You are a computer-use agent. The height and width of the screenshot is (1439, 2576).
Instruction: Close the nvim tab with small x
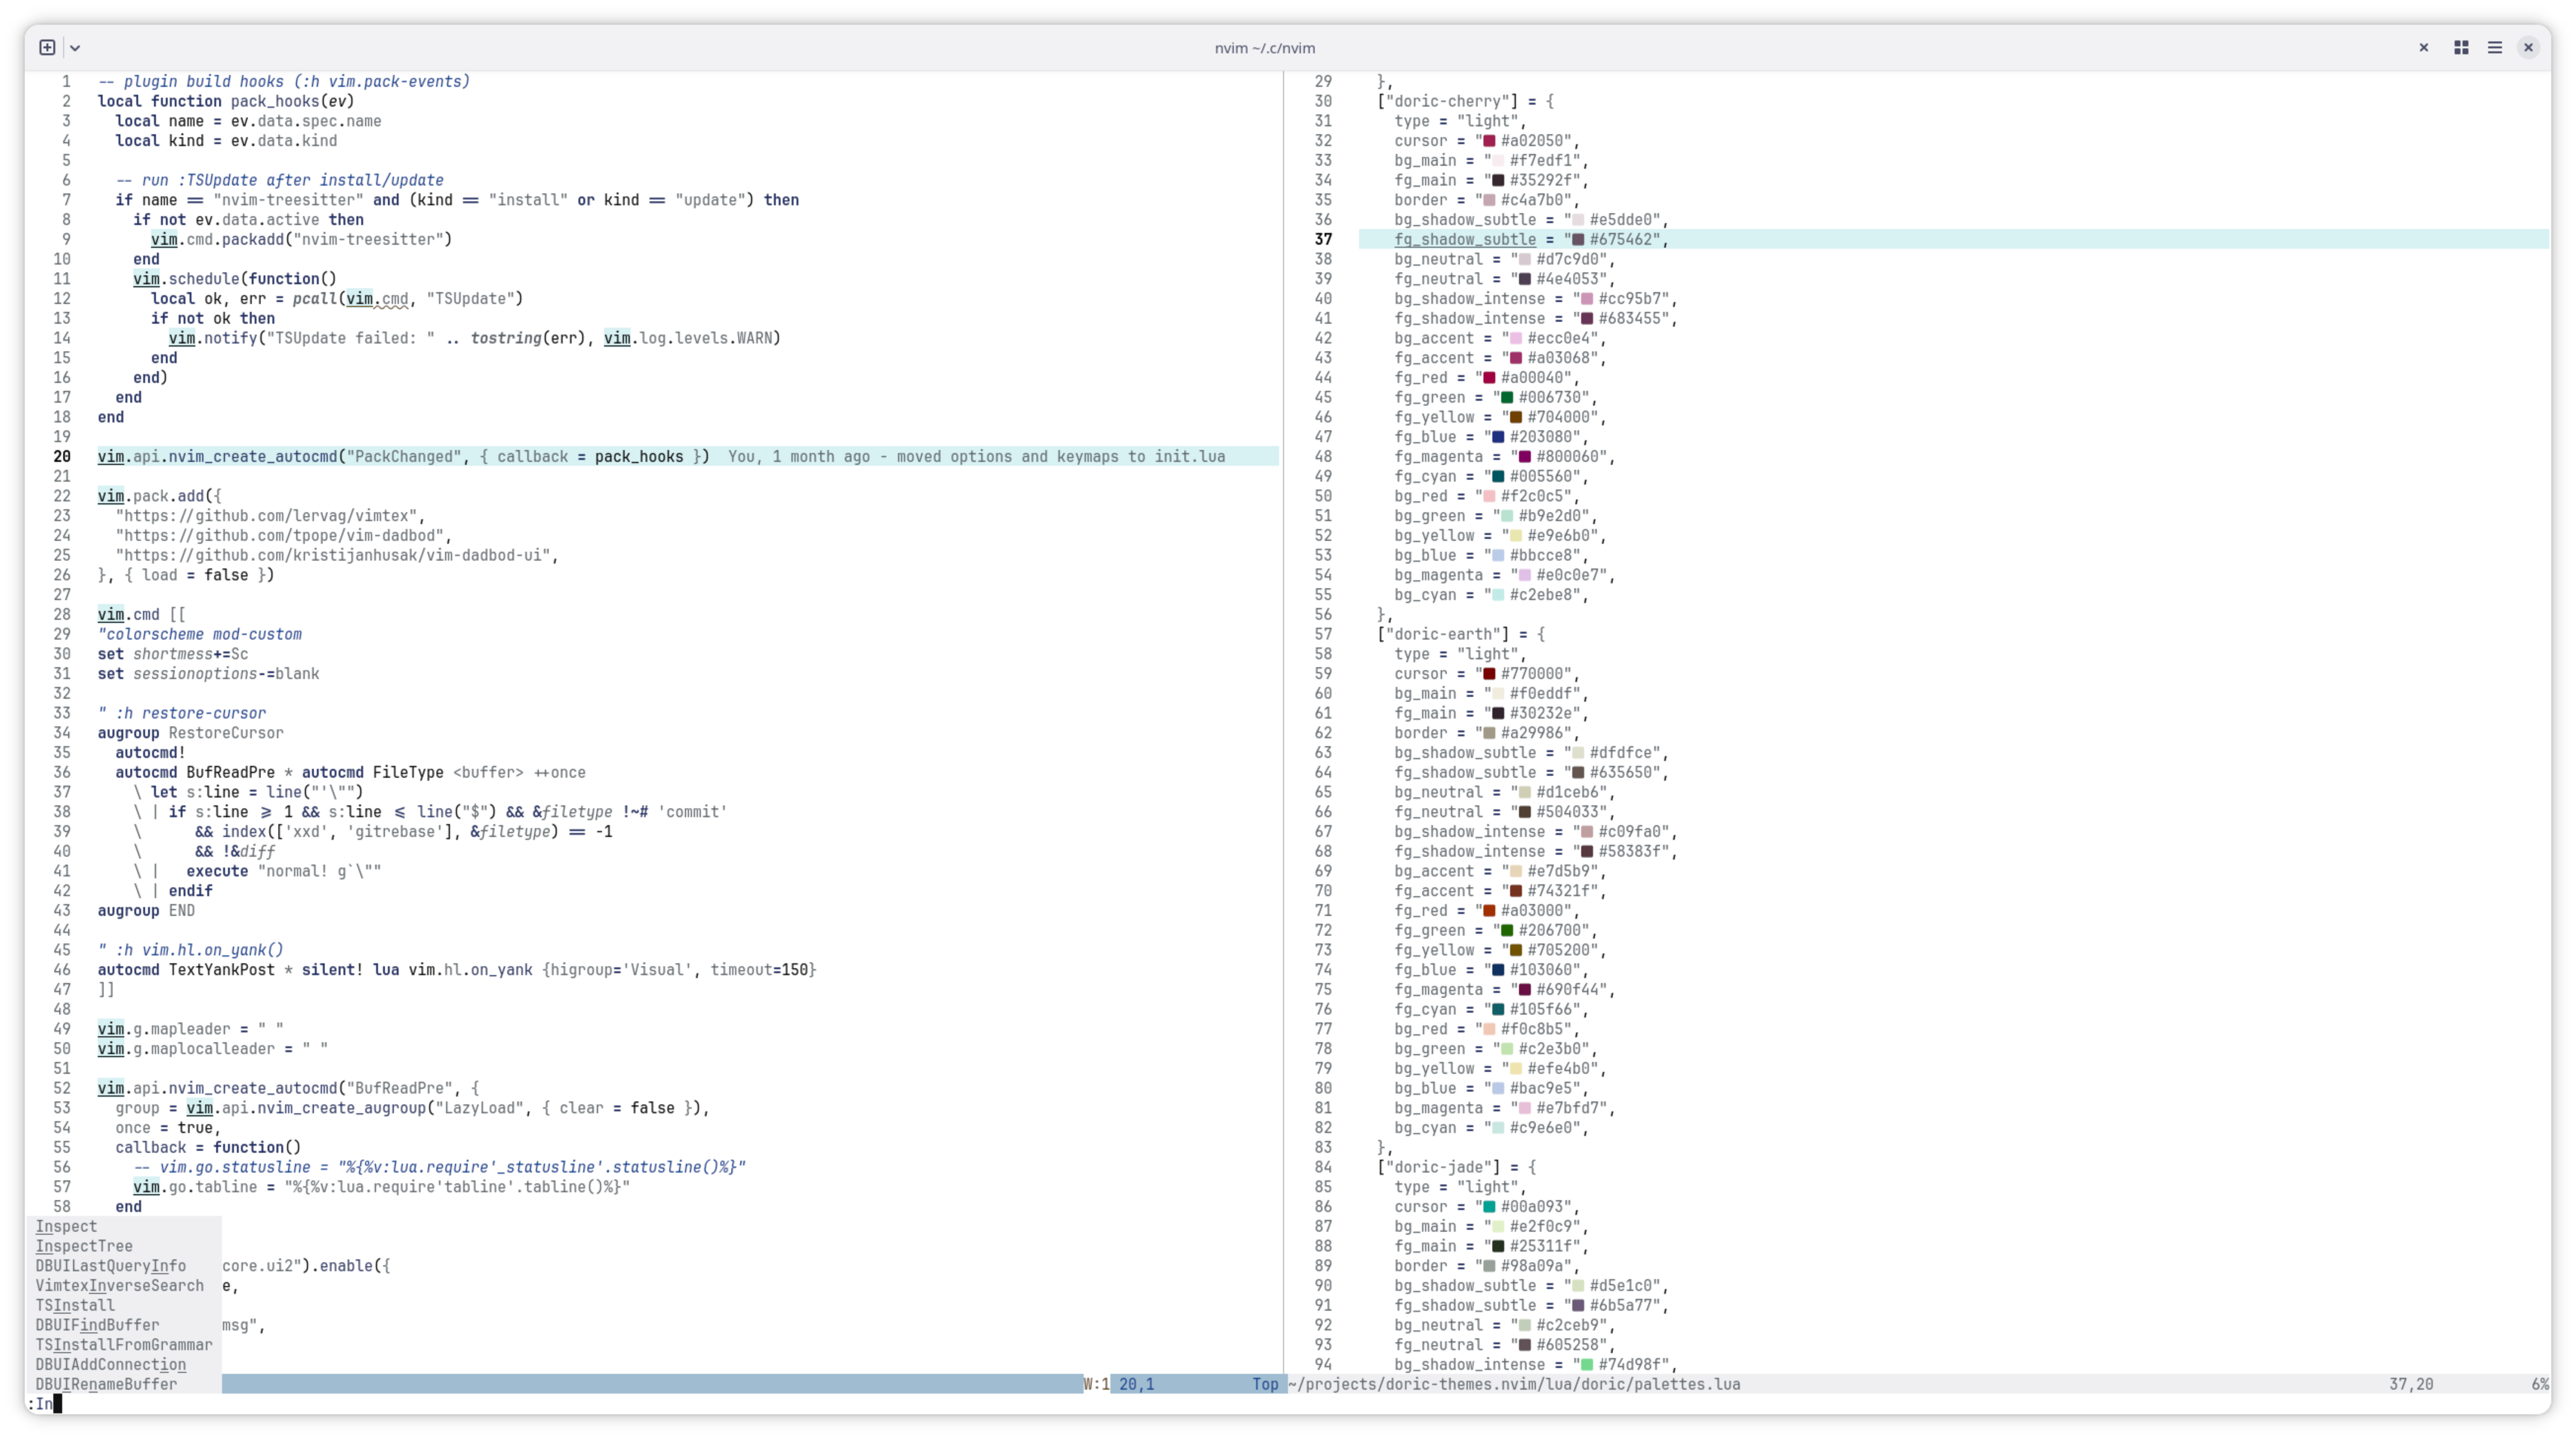tap(2423, 47)
